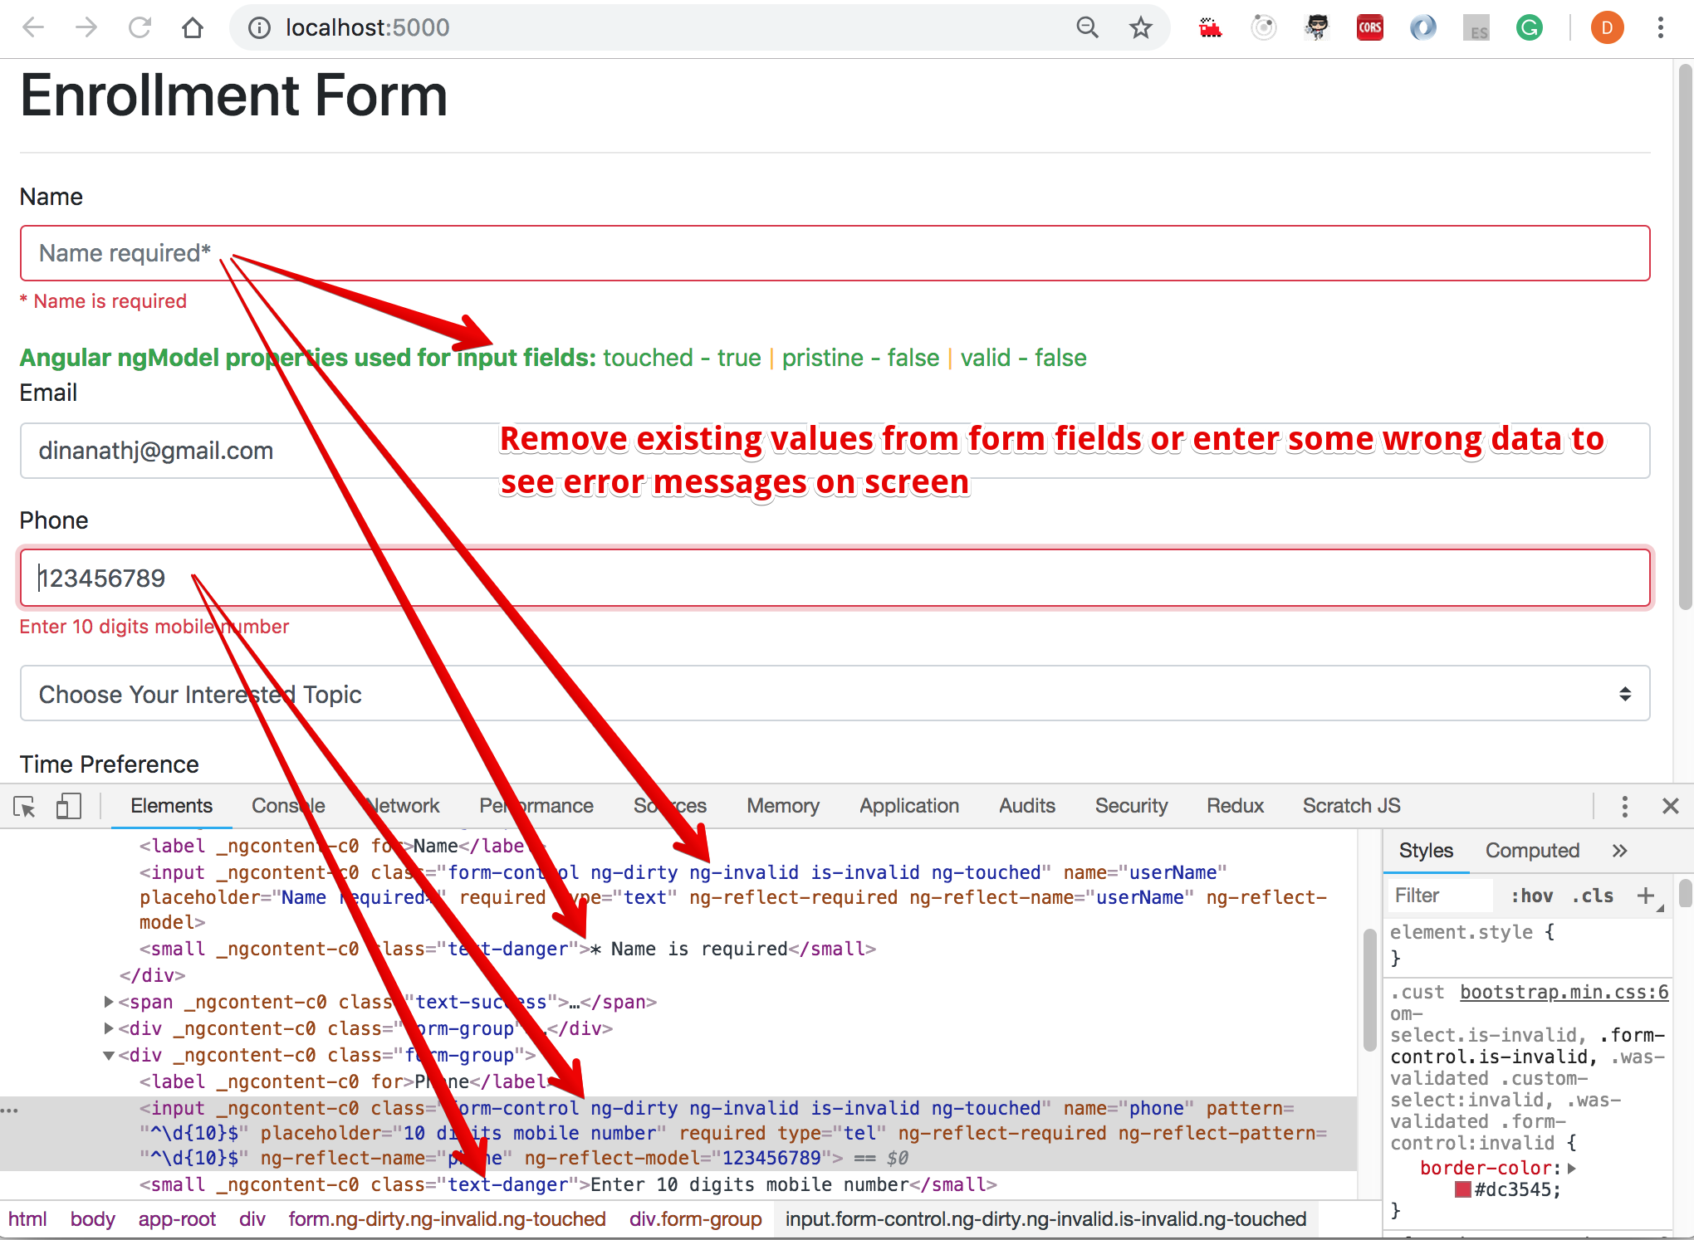Click the inspect element picker icon

(x=25, y=806)
